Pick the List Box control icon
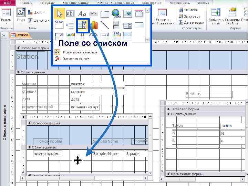 [127, 25]
